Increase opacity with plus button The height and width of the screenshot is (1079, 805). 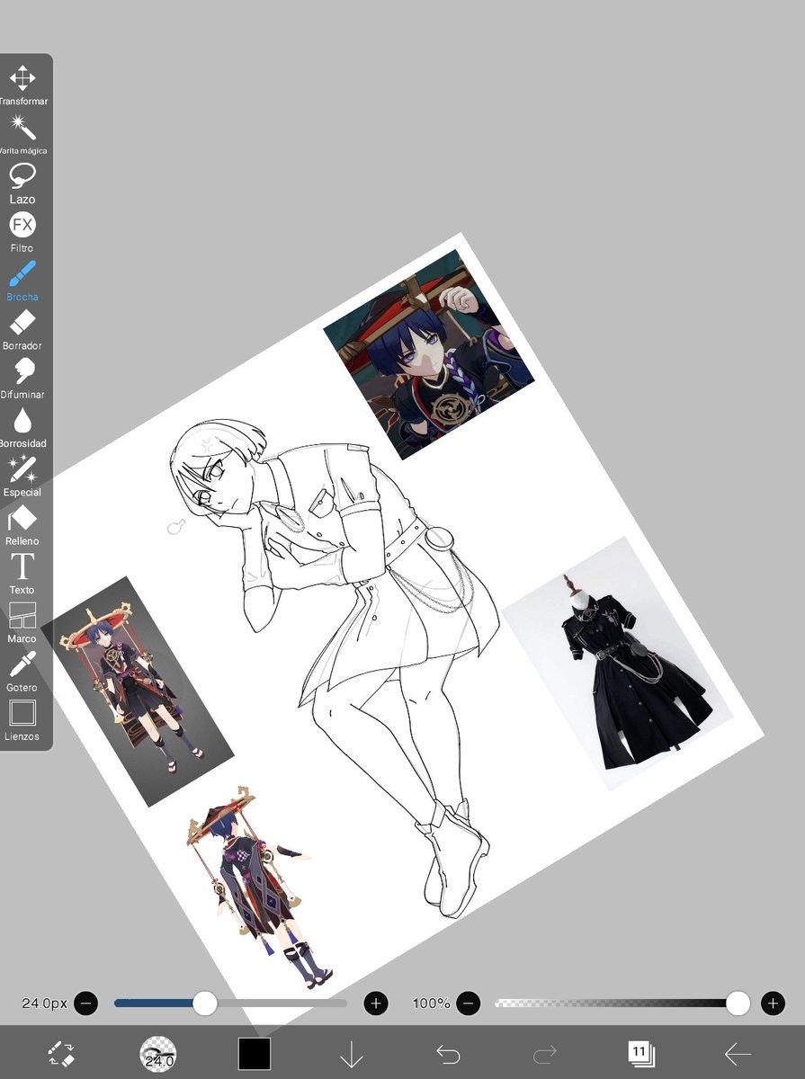pyautogui.click(x=773, y=1003)
